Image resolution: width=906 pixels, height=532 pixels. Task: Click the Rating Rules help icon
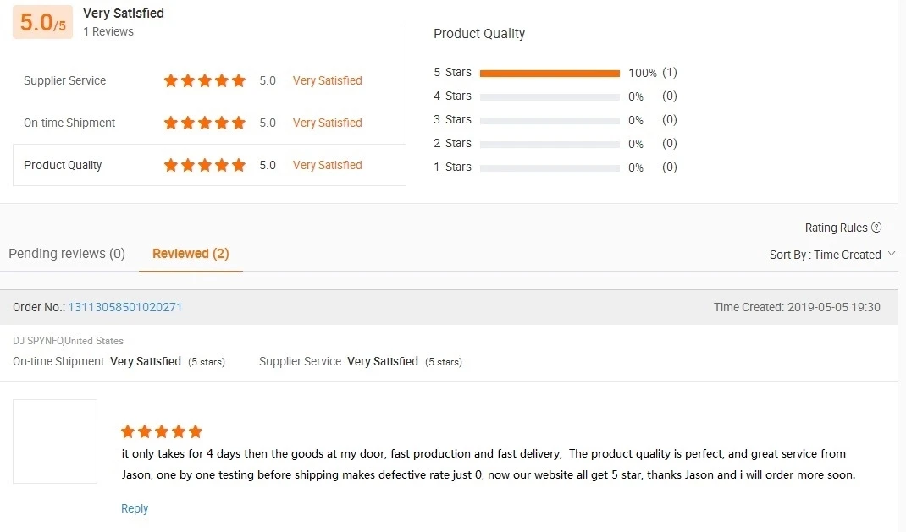pyautogui.click(x=876, y=228)
